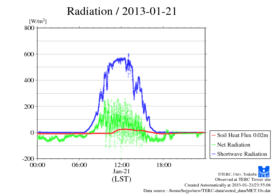The width and height of the screenshot is (277, 196).
Task: Click the x-axis label '00:00'
Action: (x=38, y=165)
